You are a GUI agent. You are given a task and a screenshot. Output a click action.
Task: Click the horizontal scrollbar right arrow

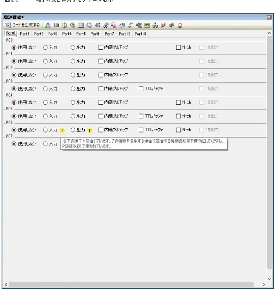coord(264,284)
